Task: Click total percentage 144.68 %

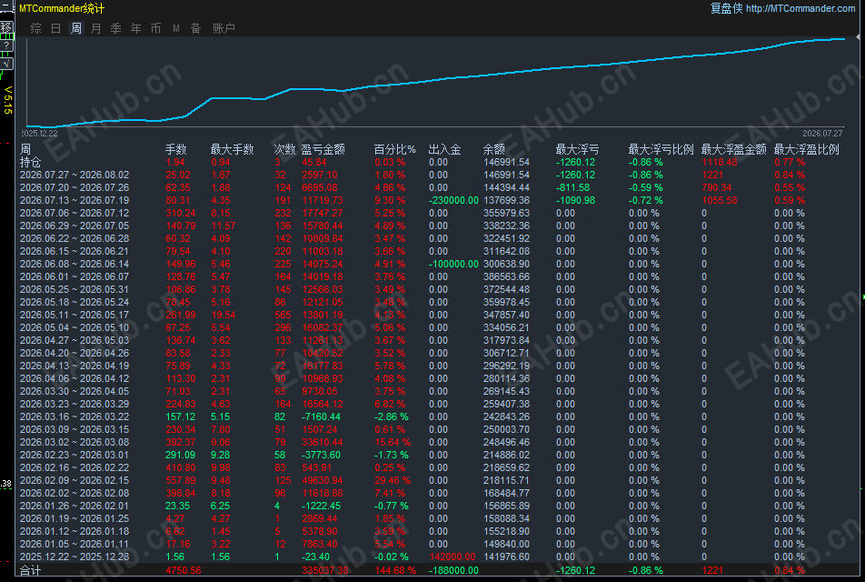Action: point(395,570)
